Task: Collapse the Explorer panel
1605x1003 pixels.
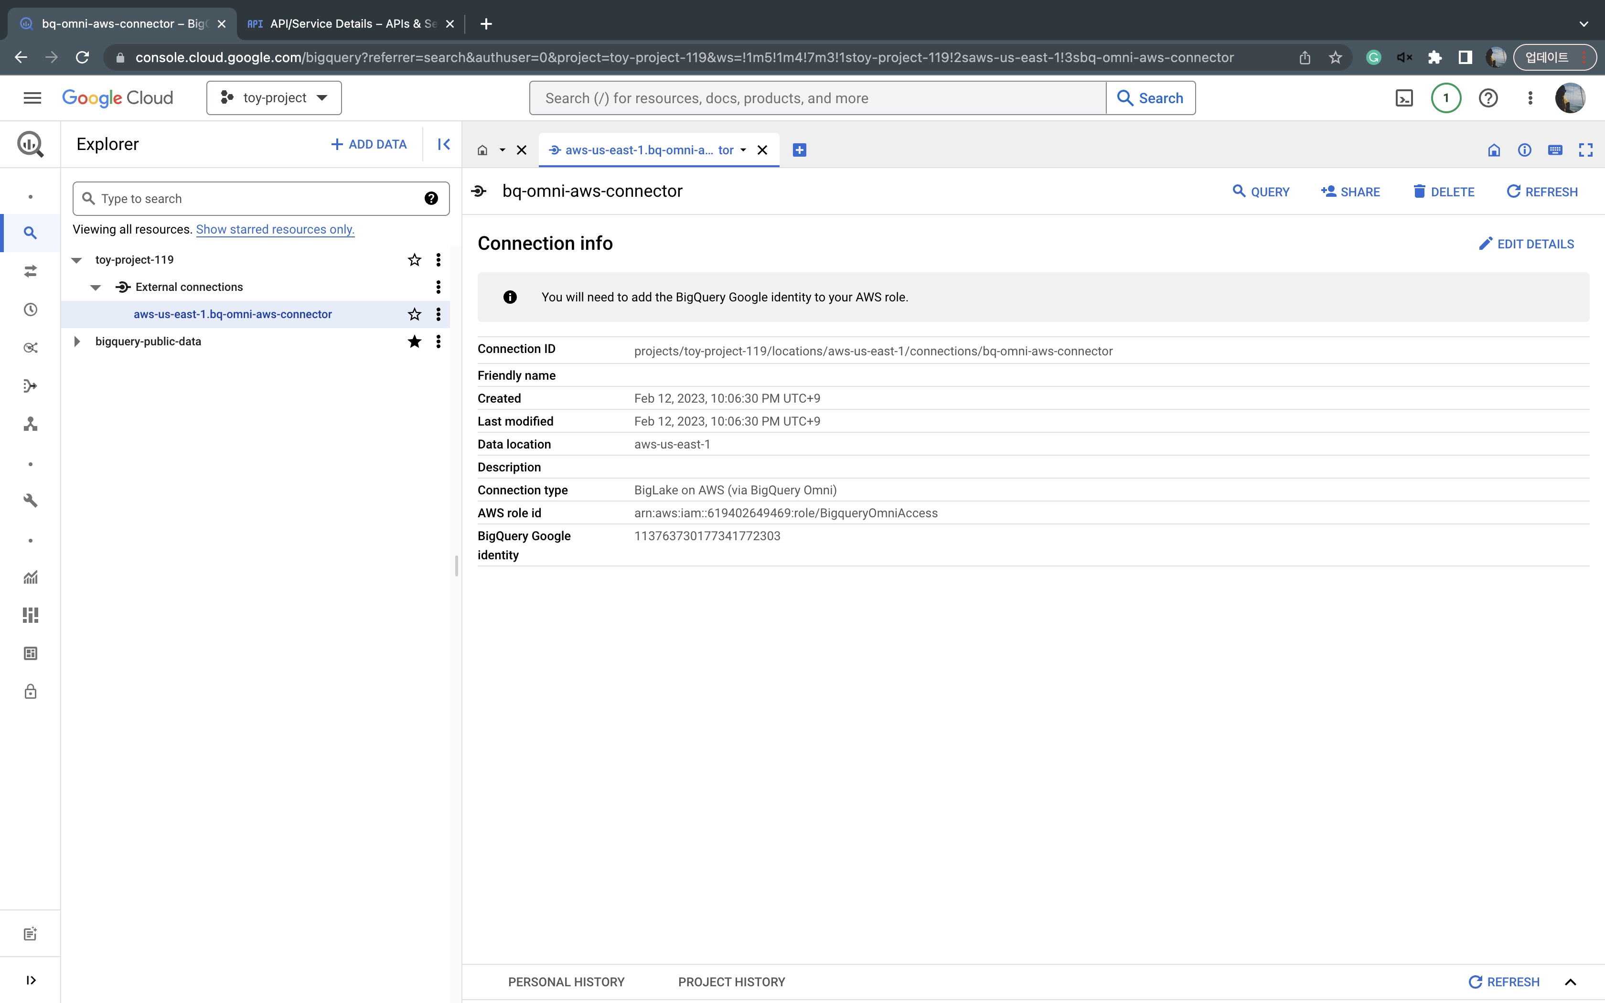Action: click(x=444, y=144)
